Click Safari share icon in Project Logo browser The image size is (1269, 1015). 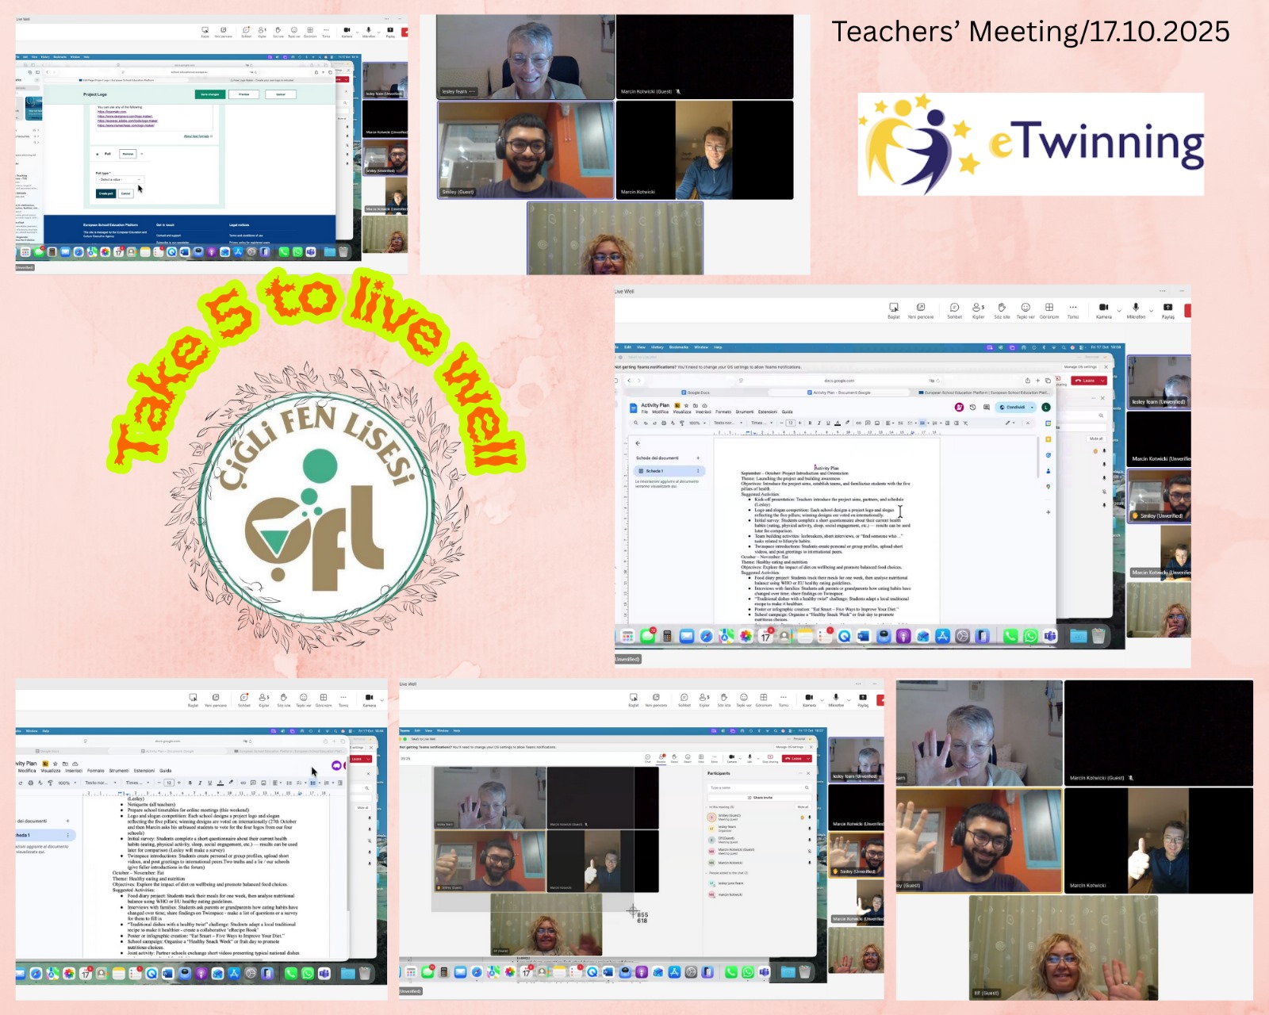point(316,72)
